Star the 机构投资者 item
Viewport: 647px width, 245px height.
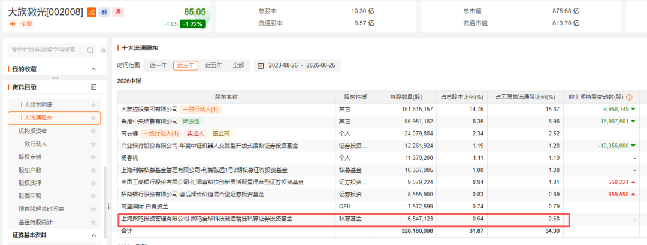click(x=93, y=131)
